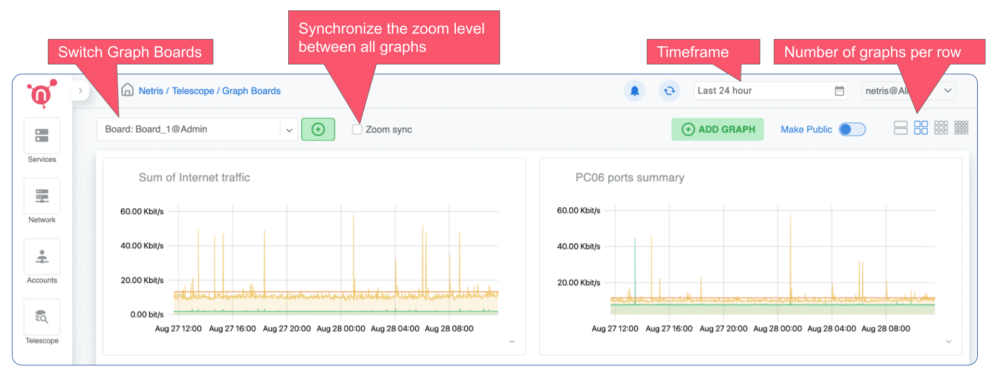Viewport: 998px width, 381px height.
Task: Click the notification bell icon
Action: 634,91
